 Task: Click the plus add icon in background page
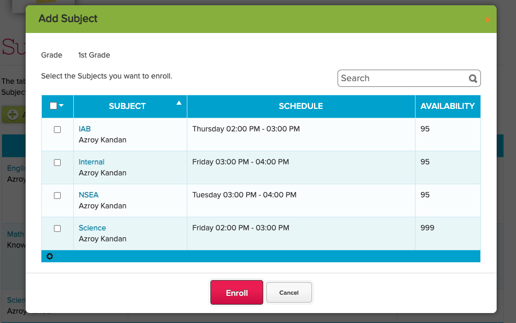point(13,115)
